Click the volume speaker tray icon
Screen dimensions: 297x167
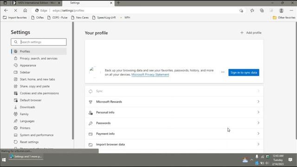[267, 163]
